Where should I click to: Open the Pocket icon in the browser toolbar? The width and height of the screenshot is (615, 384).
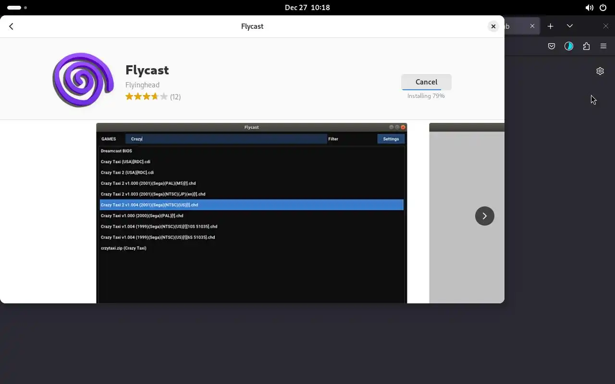click(x=552, y=46)
